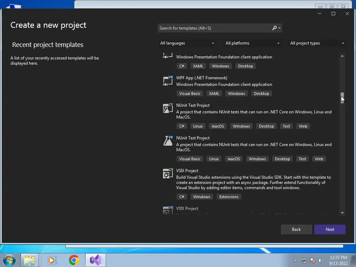Select the Visual Basic NUnit Test Project flask icon

[168, 141]
